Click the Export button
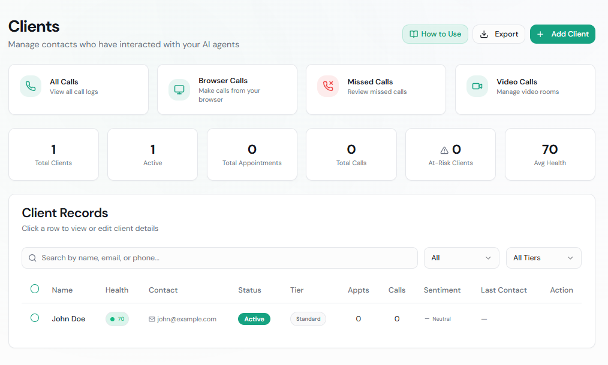The height and width of the screenshot is (365, 608). point(499,34)
